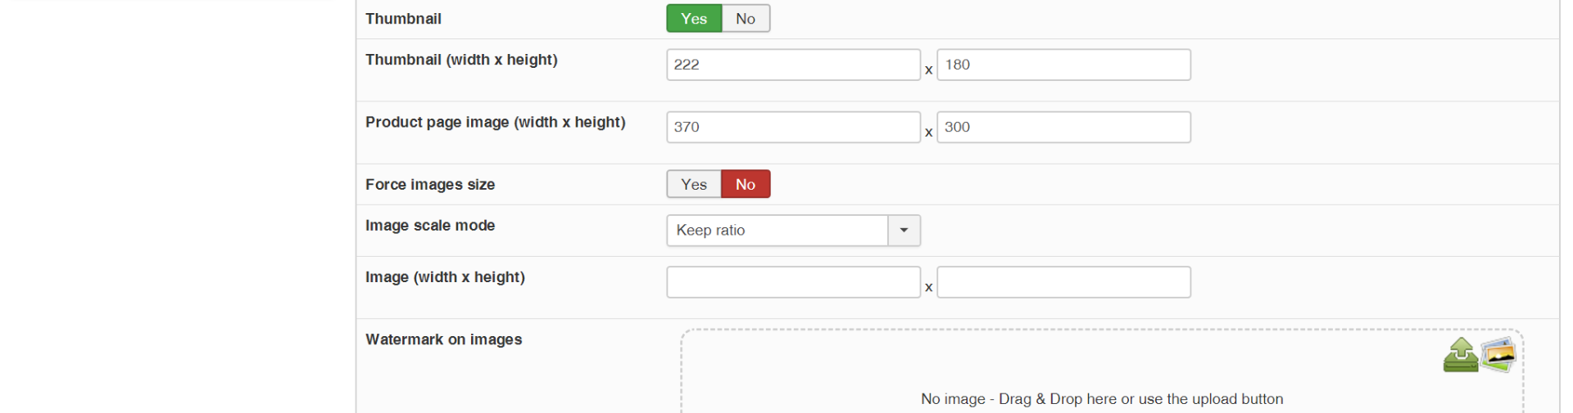The height and width of the screenshot is (413, 1573).
Task: Click the Product page image label
Action: coord(495,123)
